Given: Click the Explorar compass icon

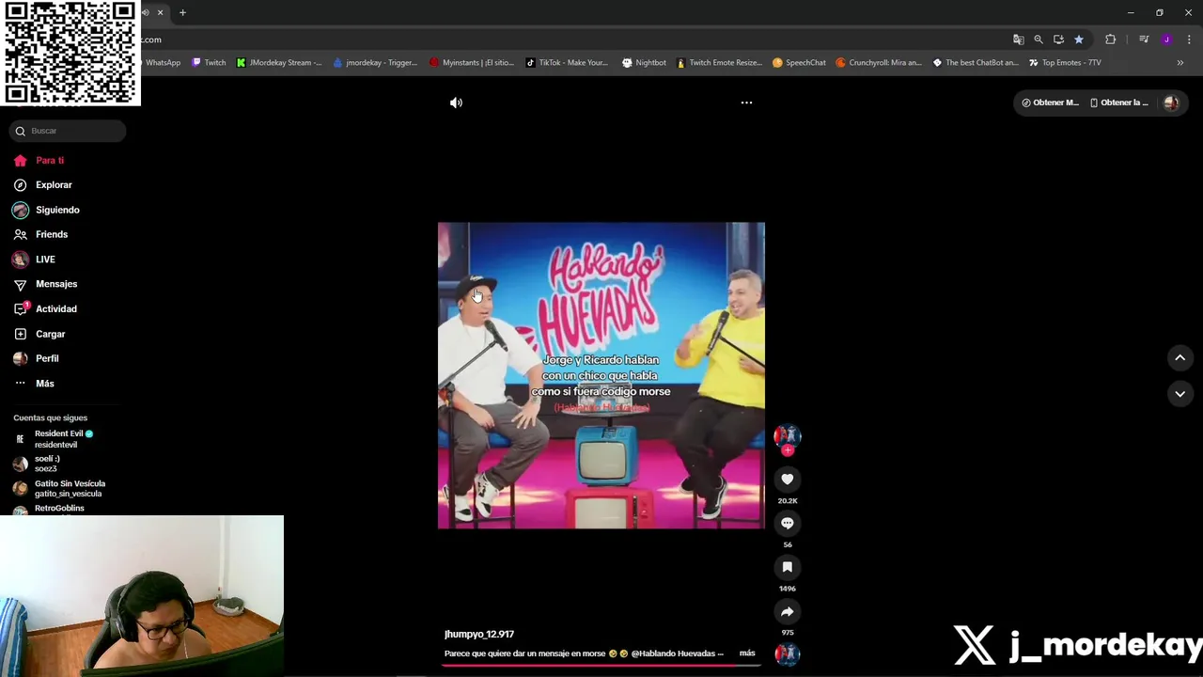Looking at the screenshot, I should tap(21, 185).
